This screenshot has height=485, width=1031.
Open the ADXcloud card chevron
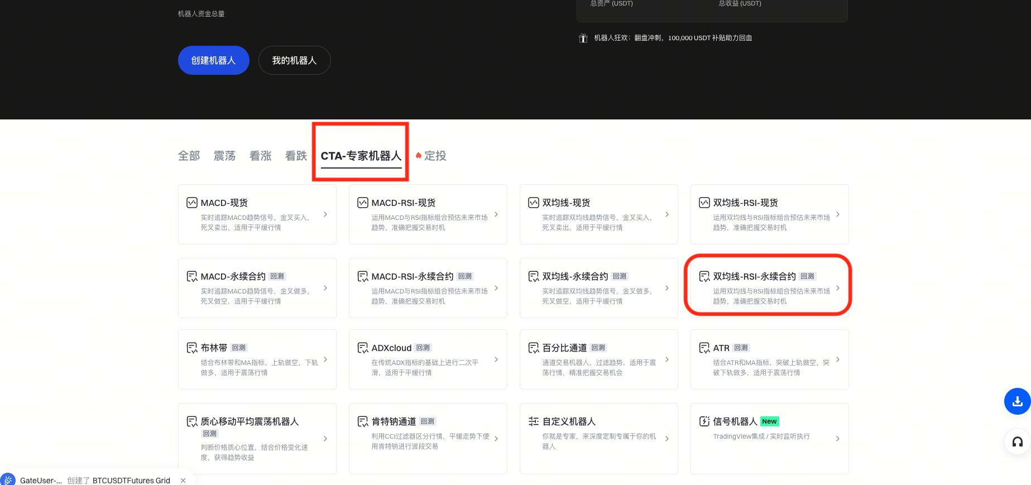click(496, 359)
